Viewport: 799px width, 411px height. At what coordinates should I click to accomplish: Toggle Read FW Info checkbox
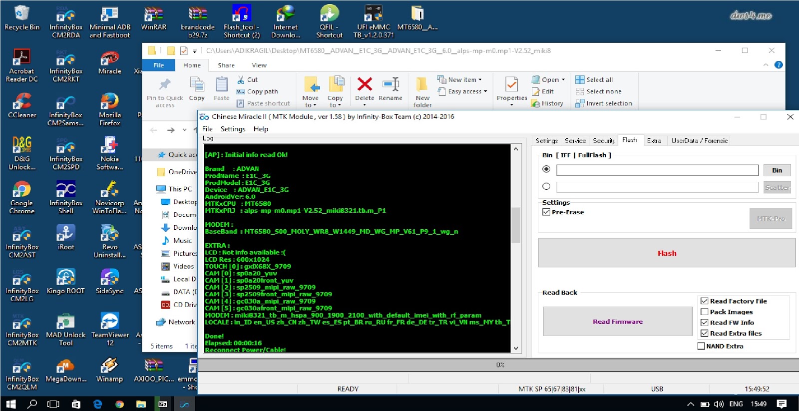tap(704, 323)
